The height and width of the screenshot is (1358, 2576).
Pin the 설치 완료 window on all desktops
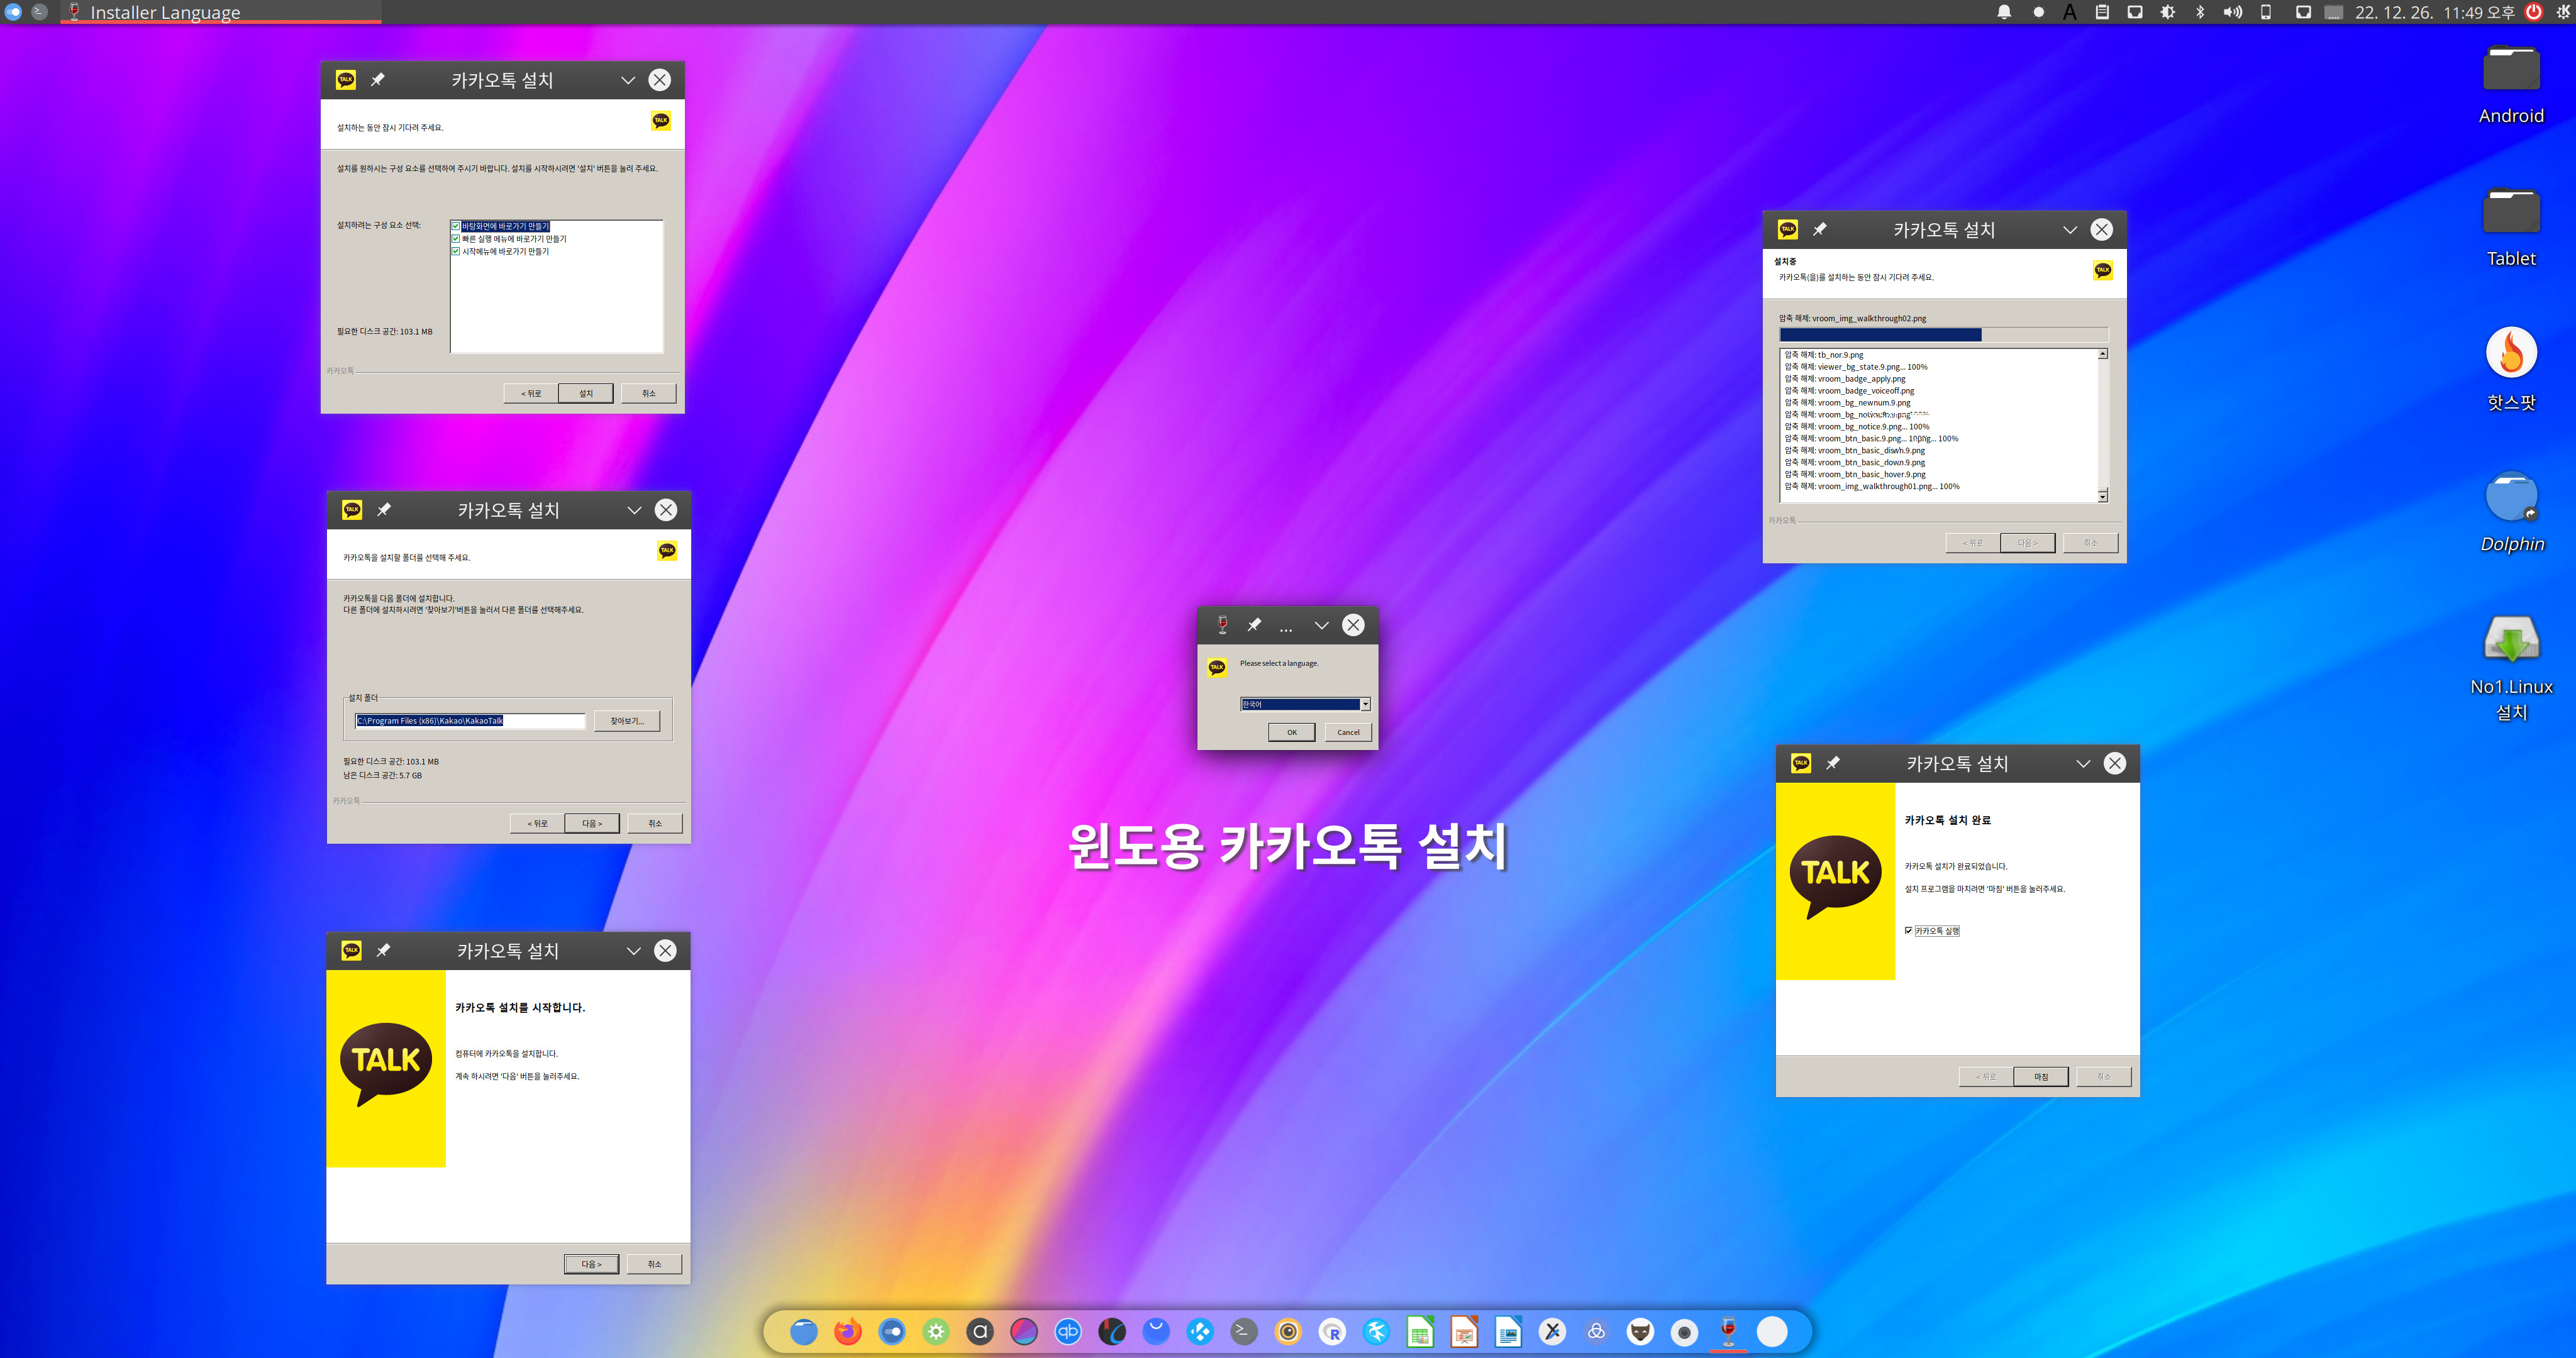click(x=1833, y=763)
